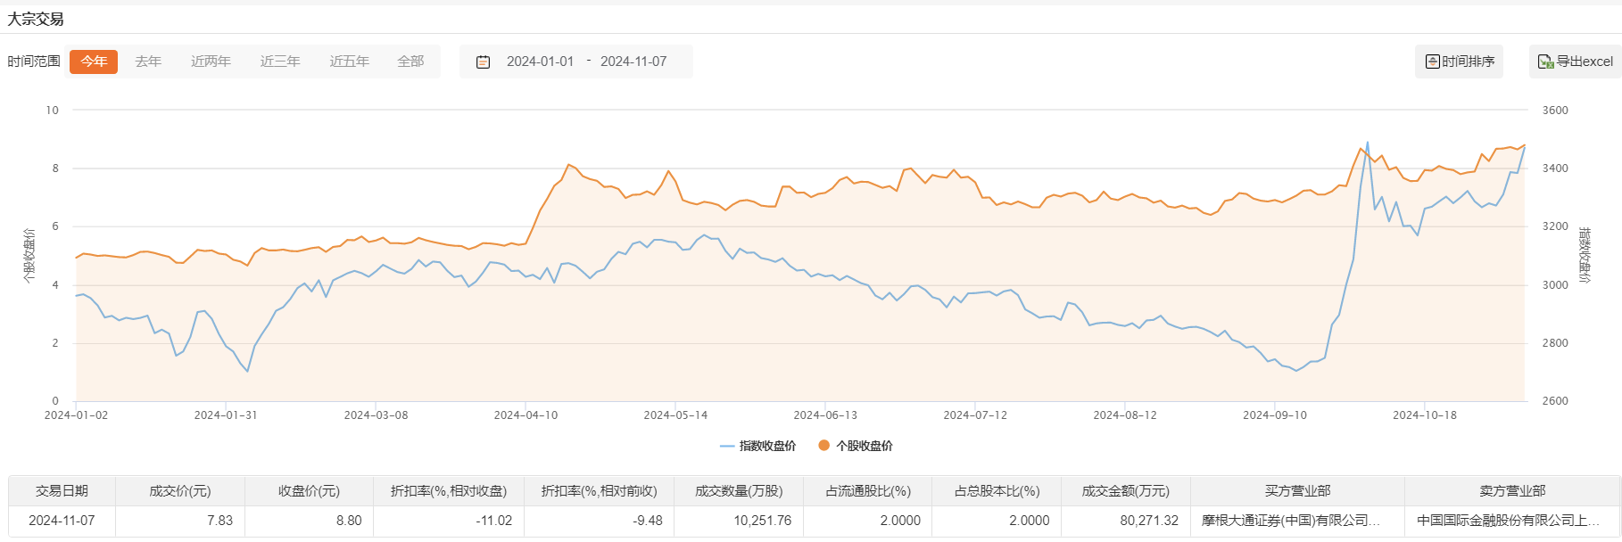
Task: Click the calendar icon beside the date range
Action: (483, 62)
